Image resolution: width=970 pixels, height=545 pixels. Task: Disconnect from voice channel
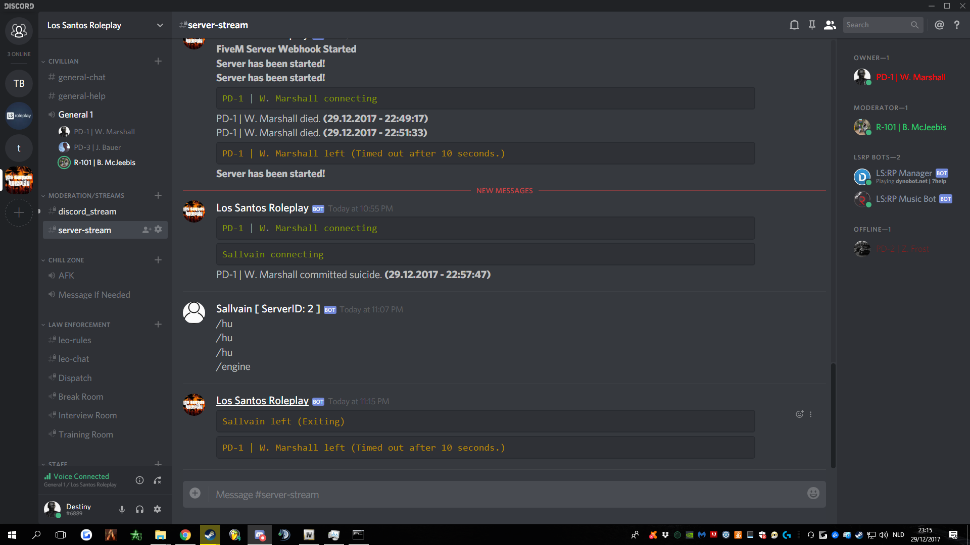(158, 480)
